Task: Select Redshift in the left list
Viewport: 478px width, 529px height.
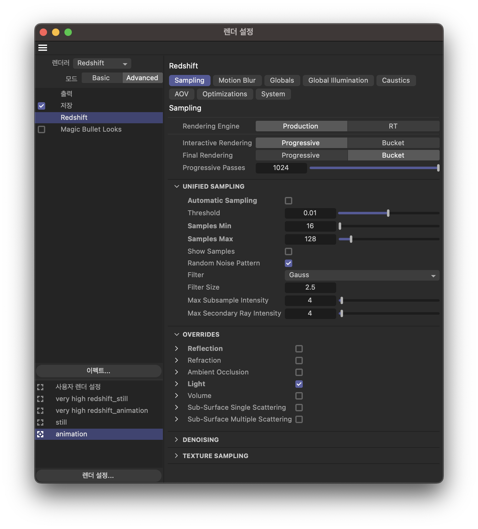Action: [x=99, y=118]
